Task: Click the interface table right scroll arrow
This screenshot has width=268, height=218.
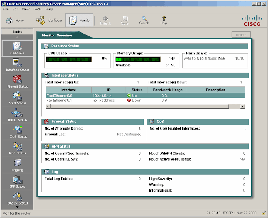Action: click(242, 106)
